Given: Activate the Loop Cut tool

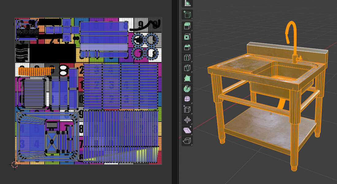Looking at the screenshot, I should pos(187,57).
